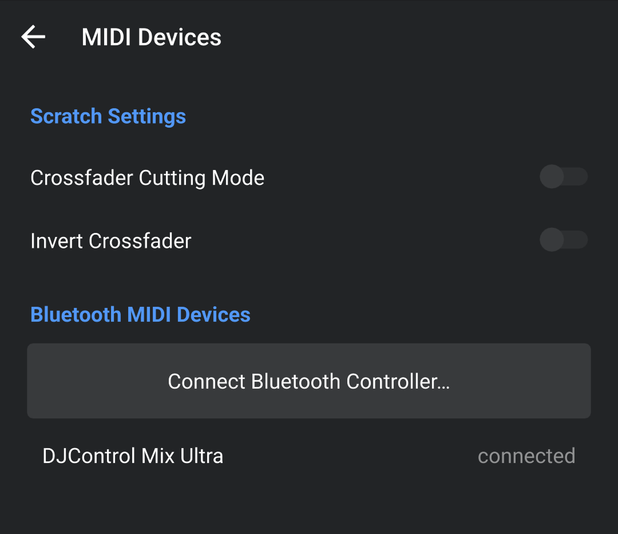Select the Scratch Settings section header

point(108,116)
